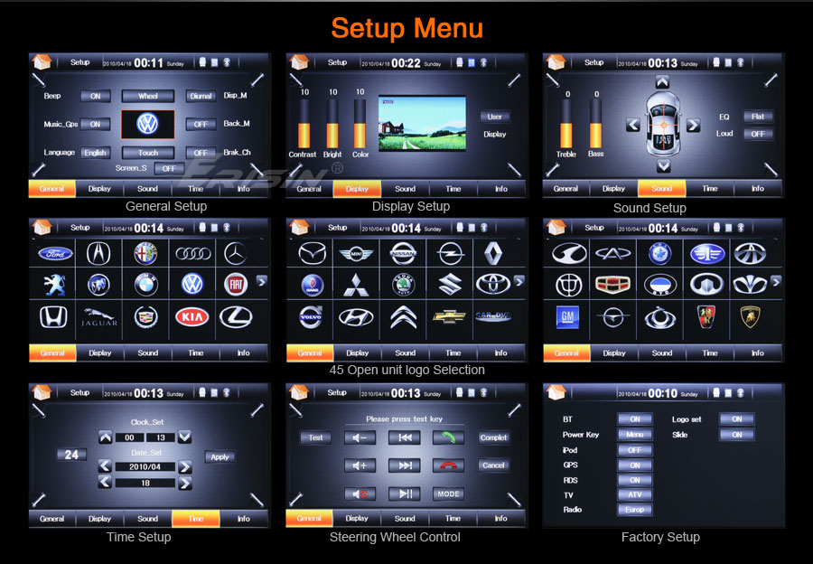This screenshot has height=564, width=813.
Task: Change the Radio Europ region selector
Action: point(635,510)
